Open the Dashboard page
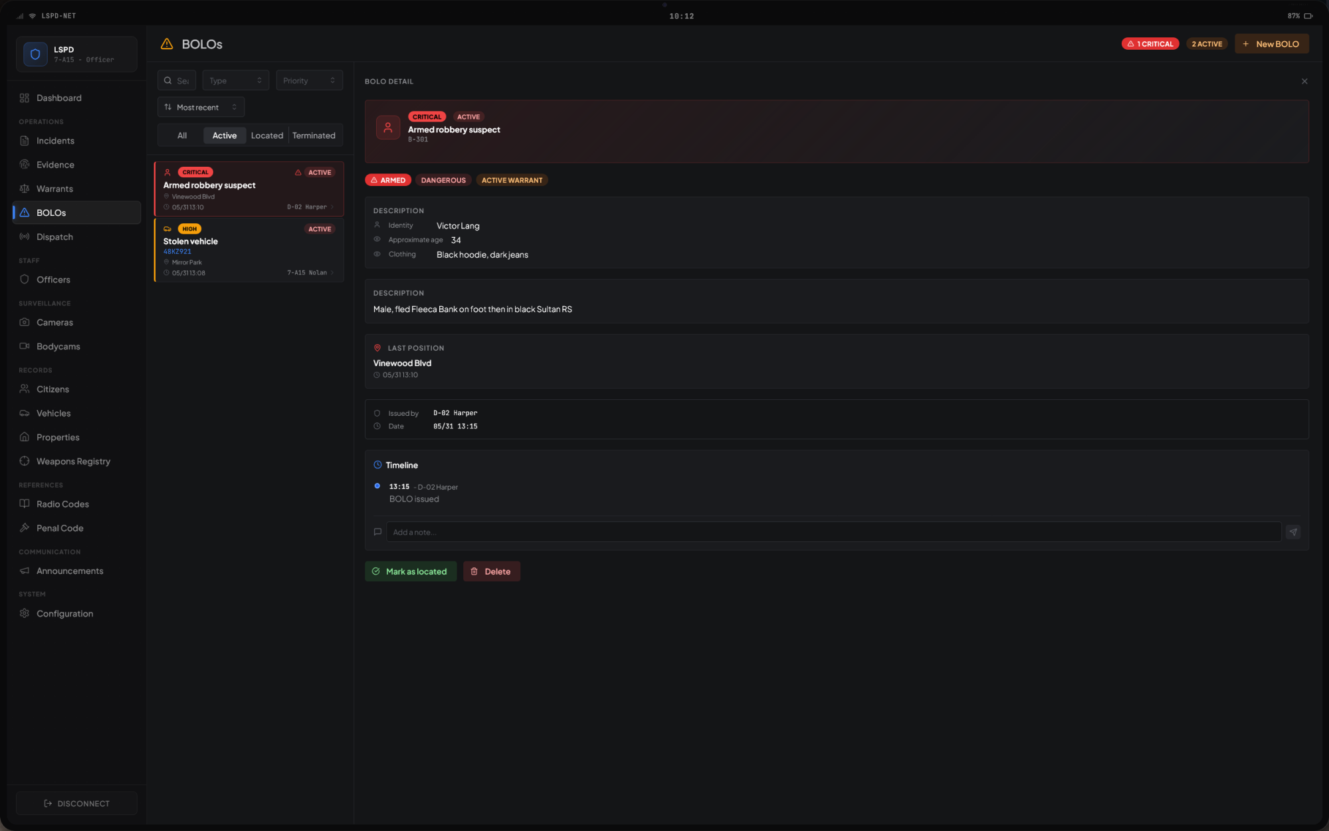The width and height of the screenshot is (1329, 831). (76, 98)
